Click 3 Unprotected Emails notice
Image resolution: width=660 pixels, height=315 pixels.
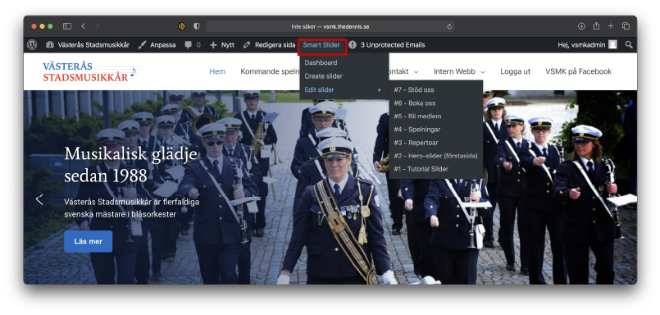click(387, 44)
